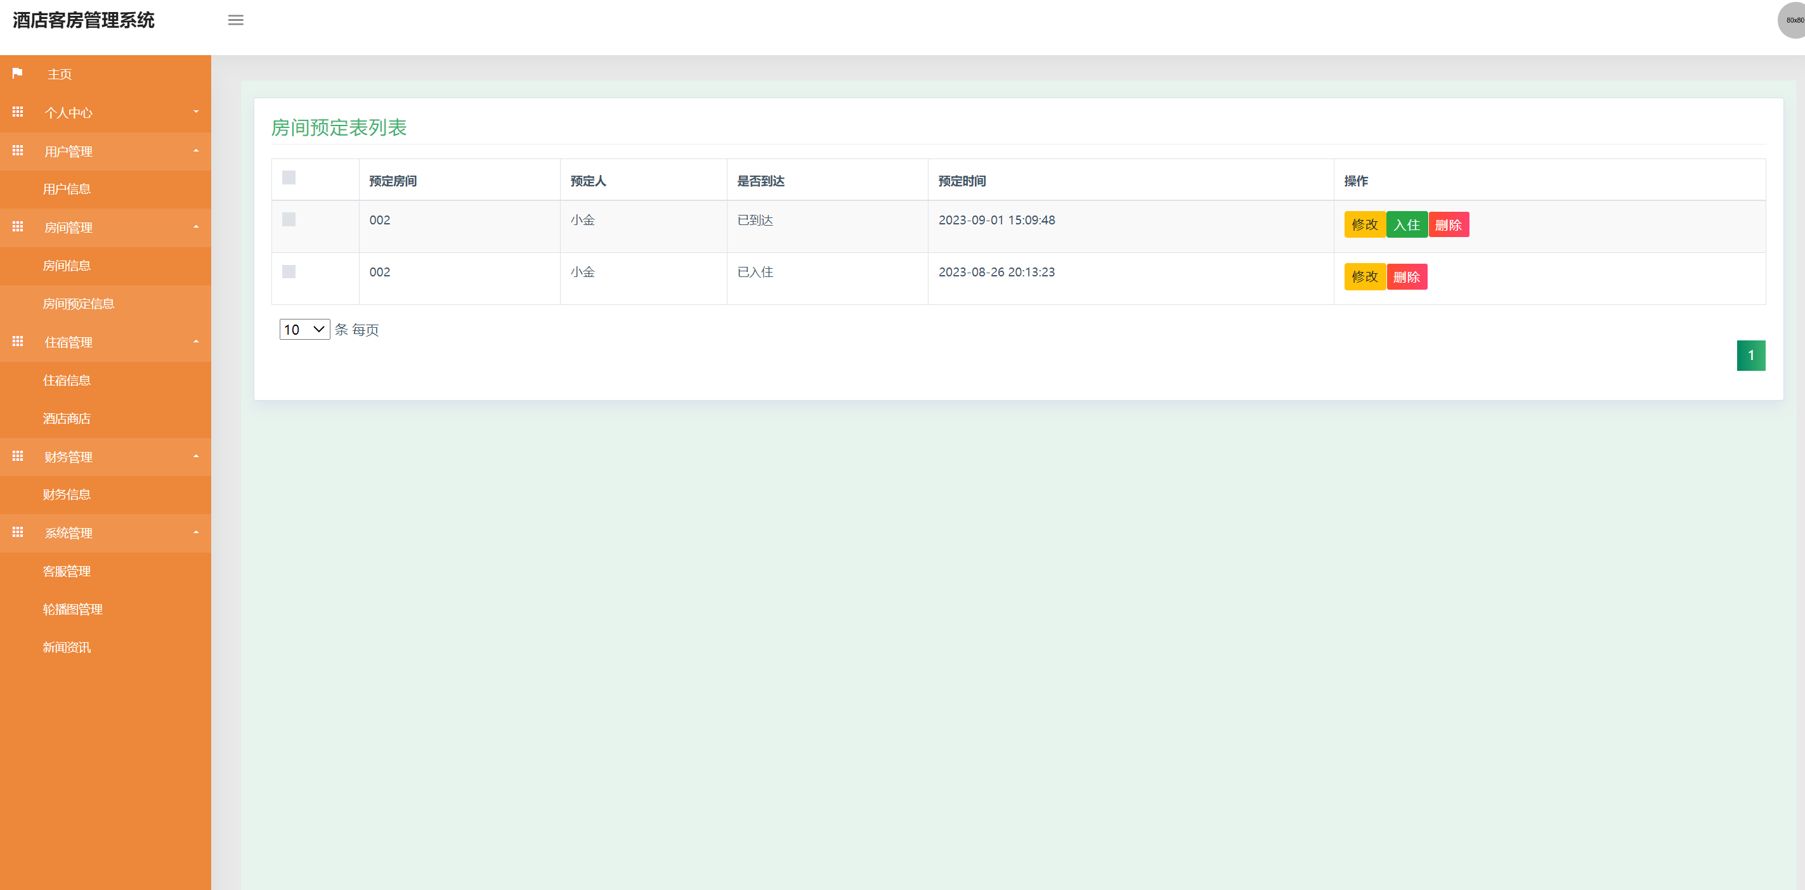Click pagination page 1 button
1805x890 pixels.
(x=1750, y=355)
